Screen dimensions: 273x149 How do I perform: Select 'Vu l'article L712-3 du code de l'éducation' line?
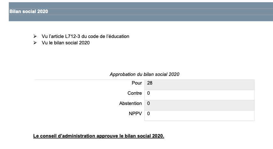pos(85,36)
